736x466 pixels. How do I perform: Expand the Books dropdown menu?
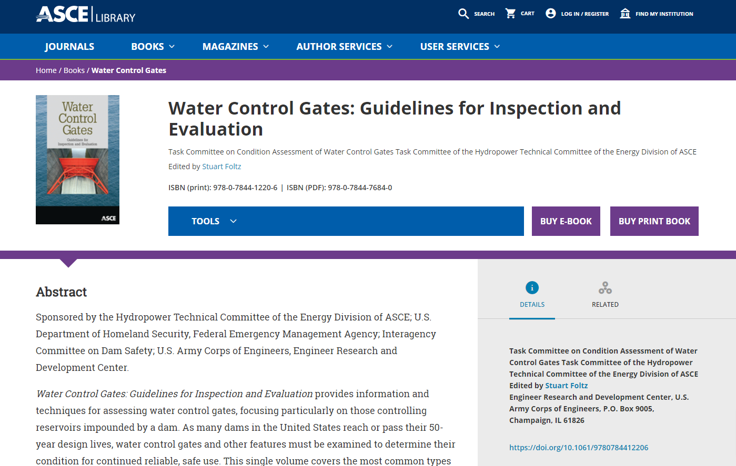click(153, 47)
